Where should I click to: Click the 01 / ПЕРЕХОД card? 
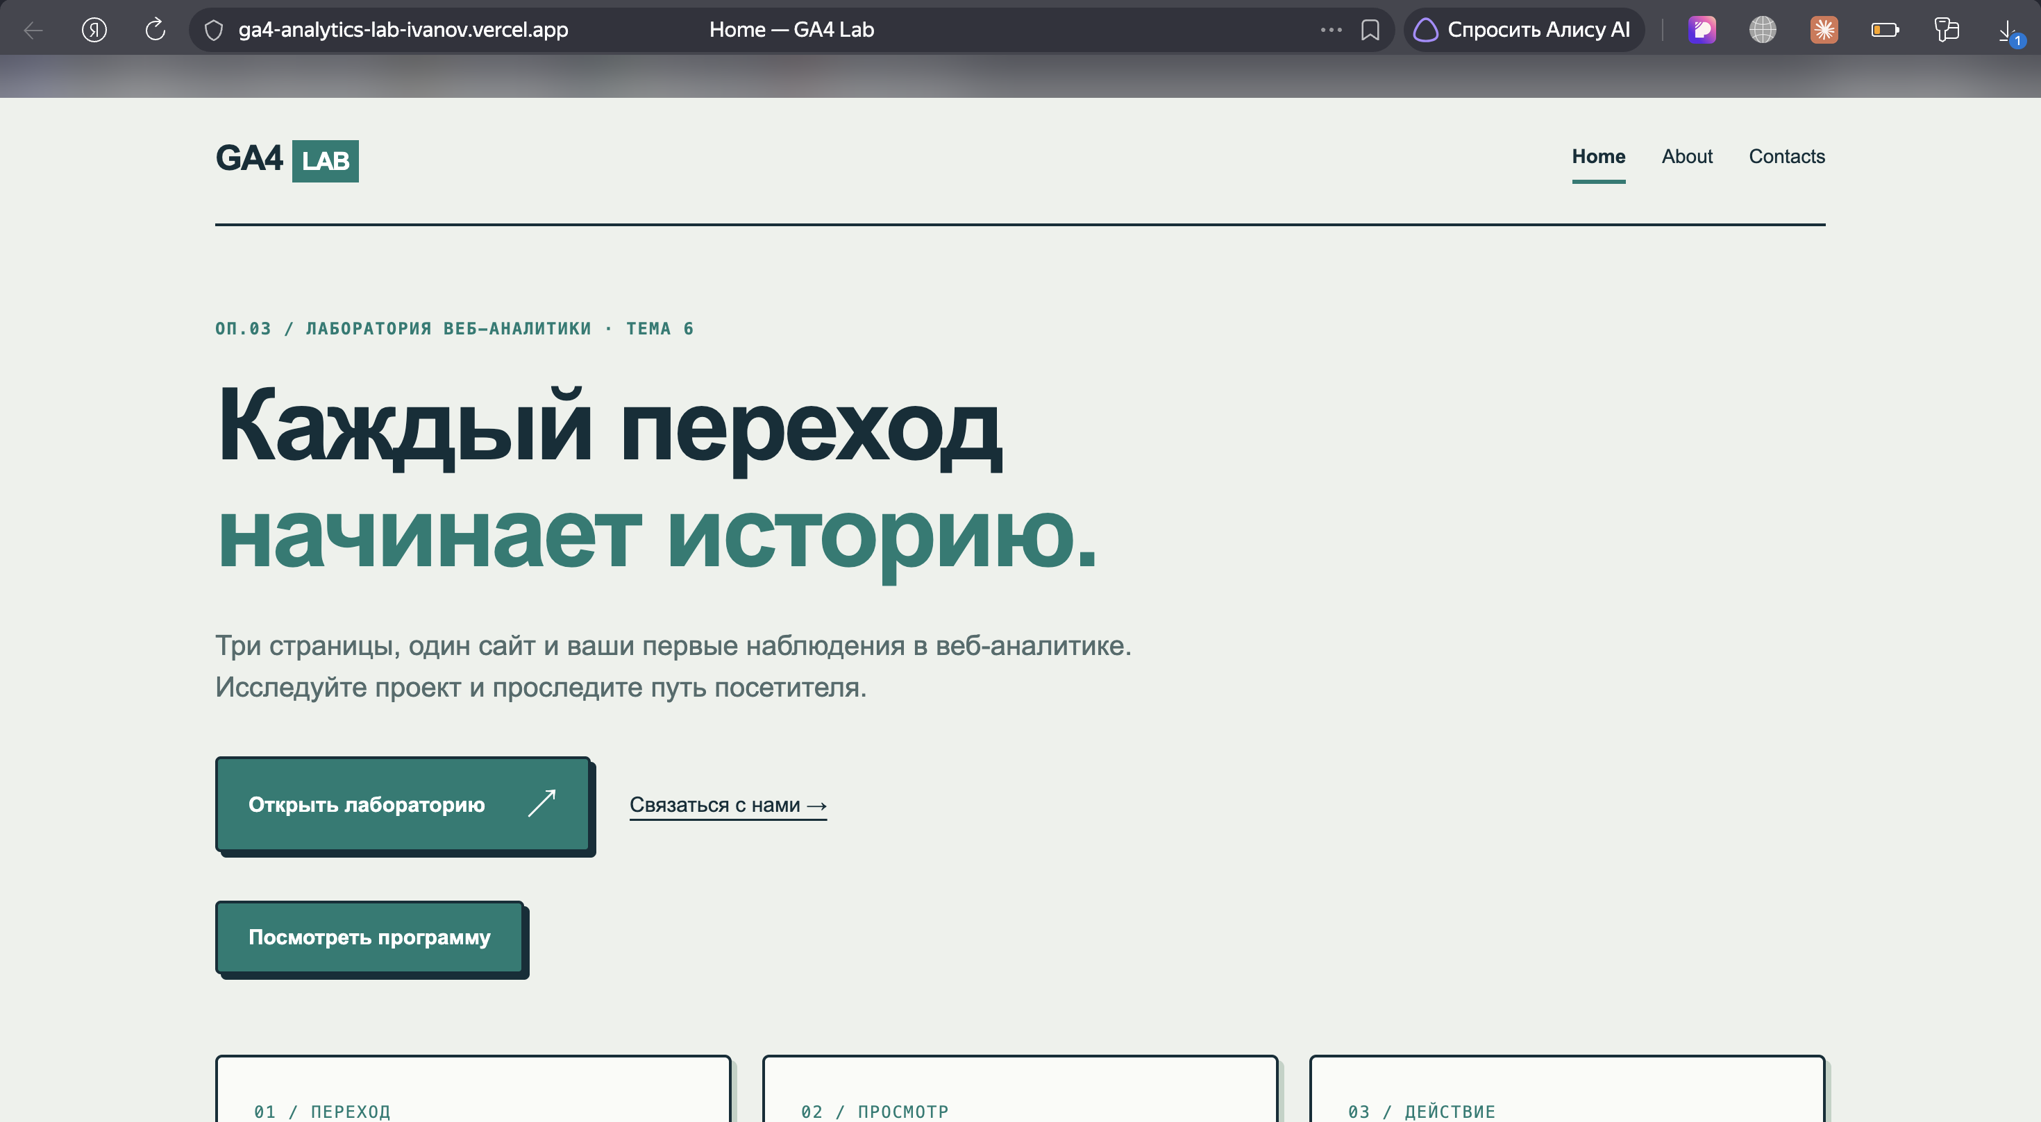(x=473, y=1089)
